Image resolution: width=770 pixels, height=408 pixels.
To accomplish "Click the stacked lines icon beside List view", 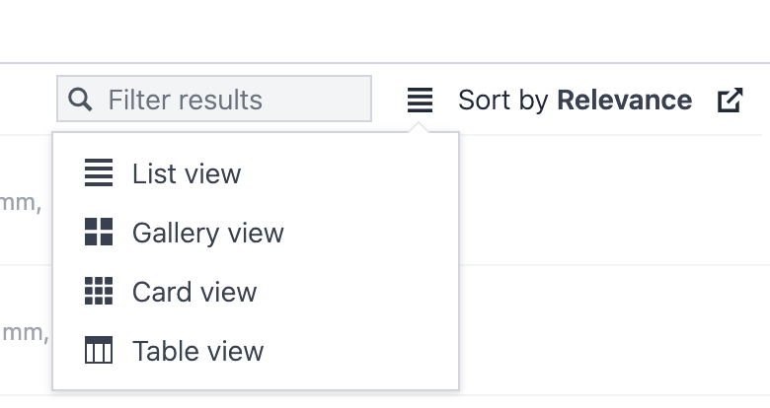I will [99, 173].
